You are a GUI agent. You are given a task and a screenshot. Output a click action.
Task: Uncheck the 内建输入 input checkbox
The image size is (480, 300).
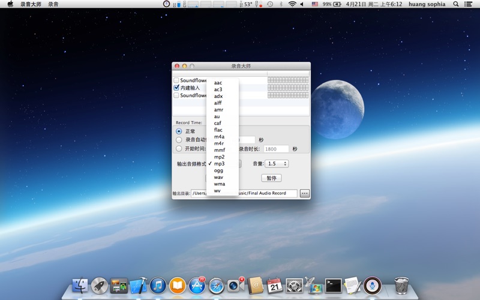coord(176,88)
